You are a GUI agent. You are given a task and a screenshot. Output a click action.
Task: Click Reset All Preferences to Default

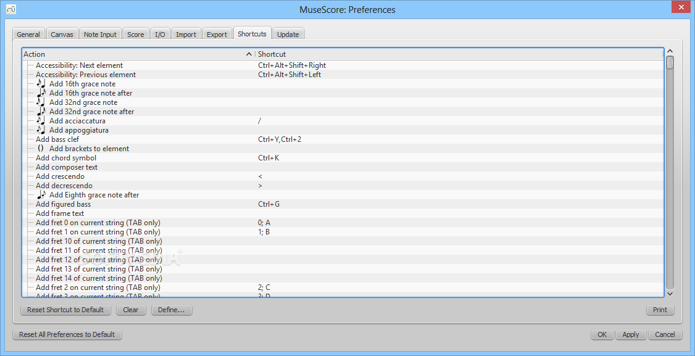pos(67,334)
